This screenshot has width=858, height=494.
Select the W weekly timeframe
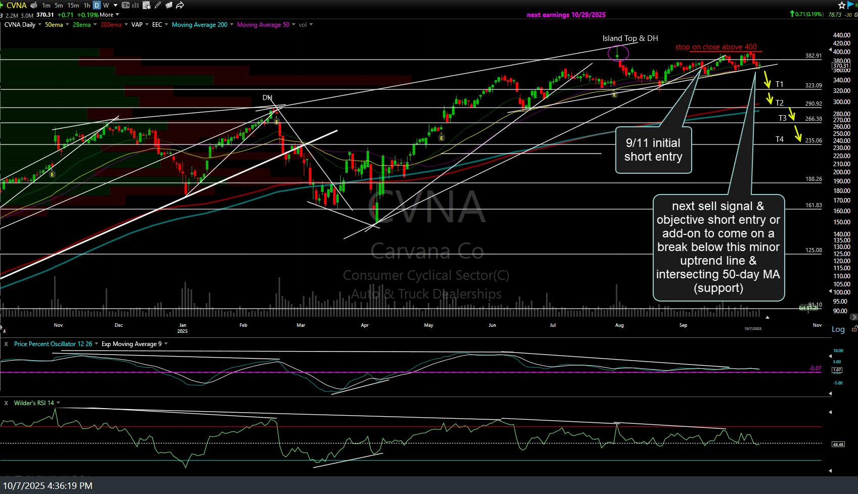[106, 6]
